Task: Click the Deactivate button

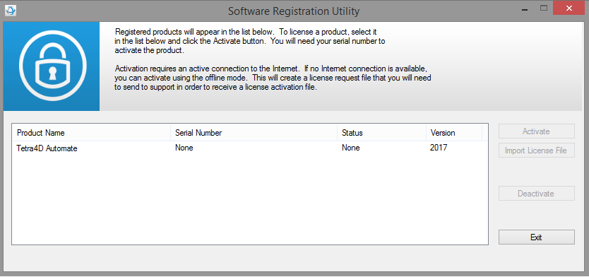Action: pyautogui.click(x=537, y=194)
